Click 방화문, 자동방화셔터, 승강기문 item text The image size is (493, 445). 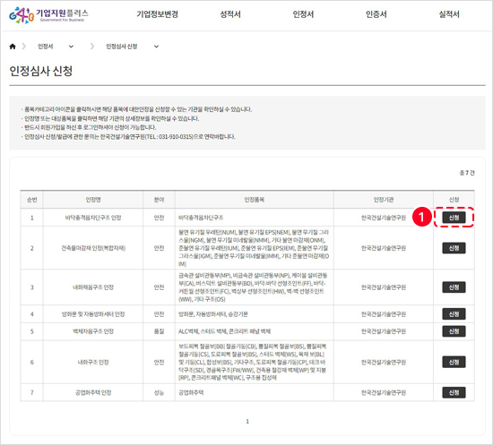pyautogui.click(x=213, y=314)
